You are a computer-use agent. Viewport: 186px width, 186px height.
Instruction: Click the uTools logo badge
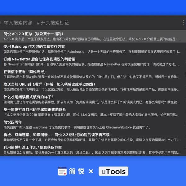coord(113,171)
